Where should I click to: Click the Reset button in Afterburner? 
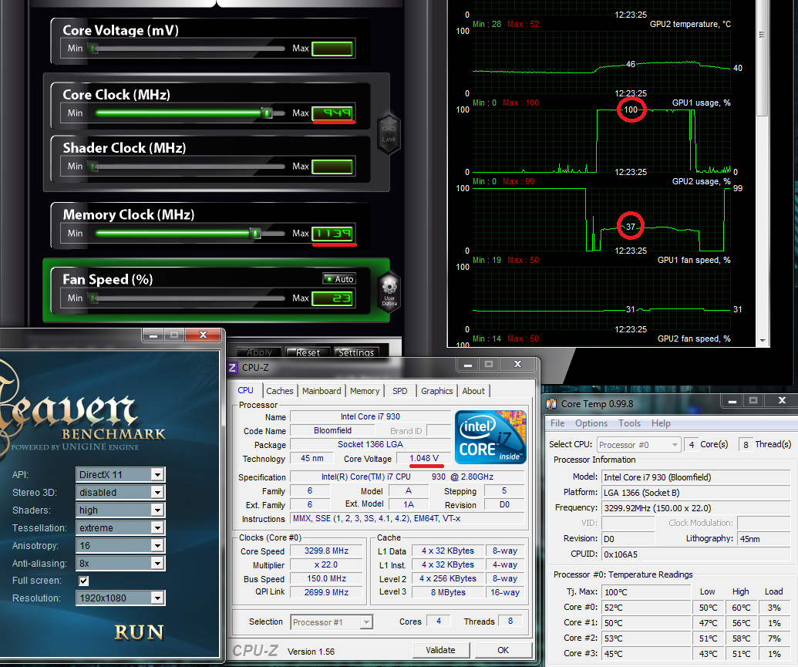(308, 352)
